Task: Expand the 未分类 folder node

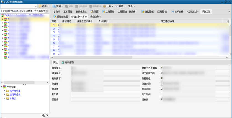Action: coord(4,98)
